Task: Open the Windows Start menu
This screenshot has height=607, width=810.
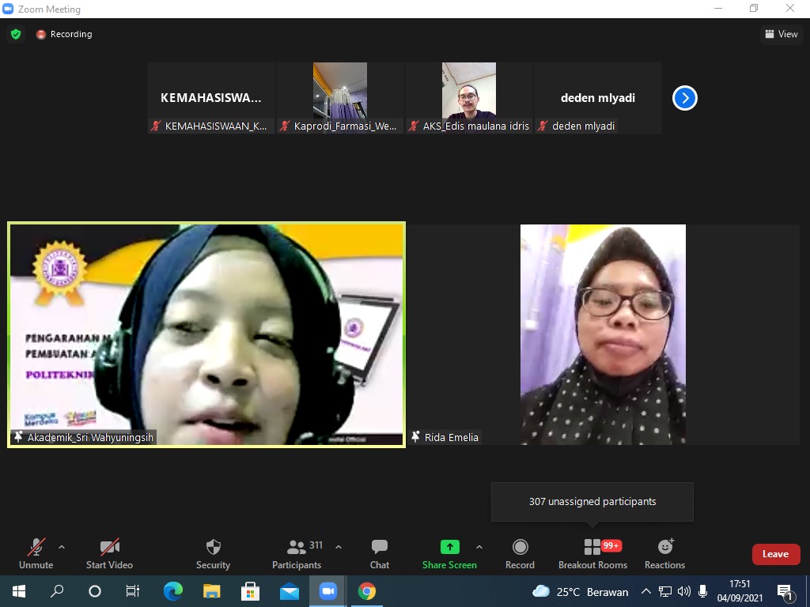Action: click(19, 591)
